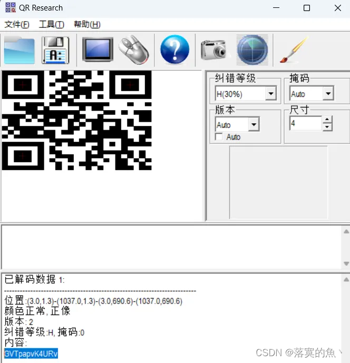Image resolution: width=350 pixels, height=363 pixels.
Task: Minimize the QR Research window
Action: tap(276, 8)
